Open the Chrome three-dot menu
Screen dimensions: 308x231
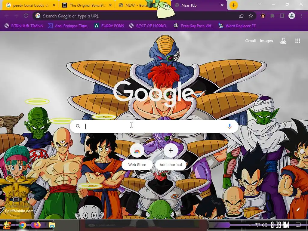301,16
